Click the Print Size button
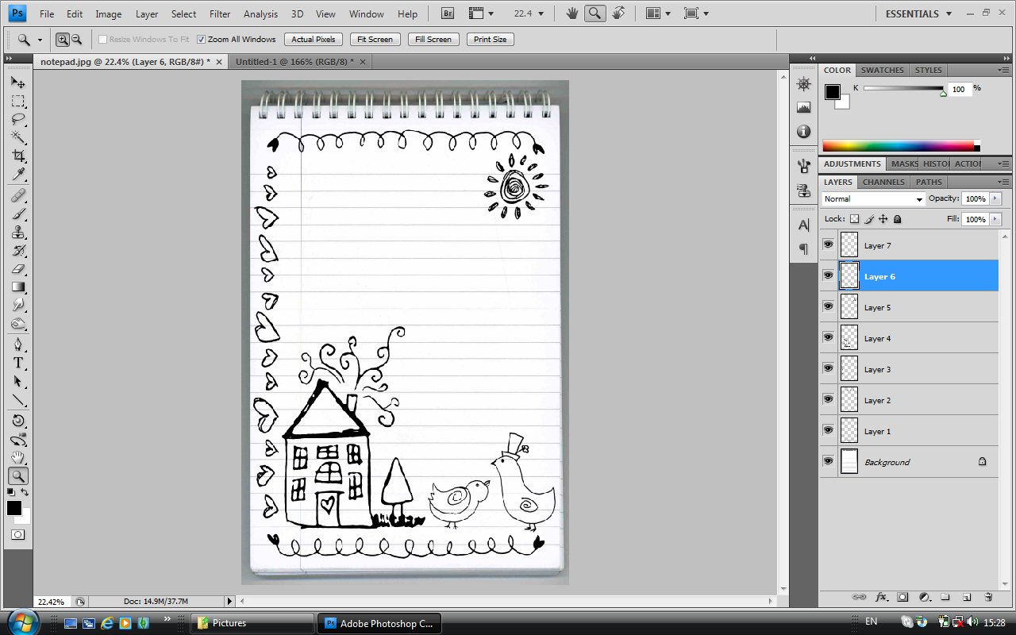The image size is (1016, 635). tap(490, 39)
